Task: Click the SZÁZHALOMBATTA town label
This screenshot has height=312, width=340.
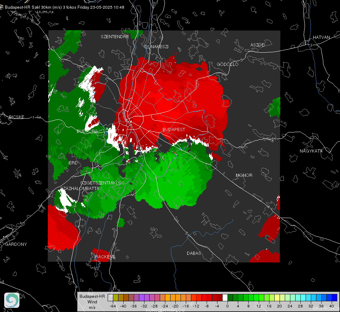Action: pyautogui.click(x=80, y=188)
